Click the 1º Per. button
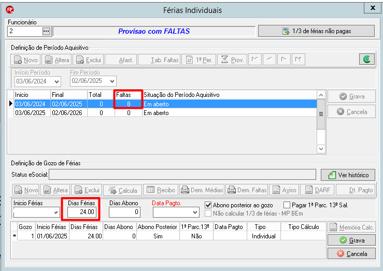The width and height of the screenshot is (383, 271). (x=199, y=60)
